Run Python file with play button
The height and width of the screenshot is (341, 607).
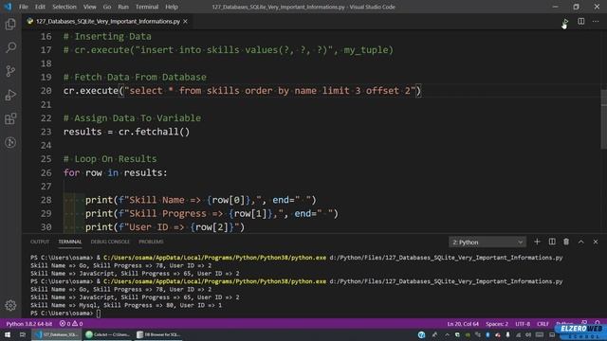[565, 21]
